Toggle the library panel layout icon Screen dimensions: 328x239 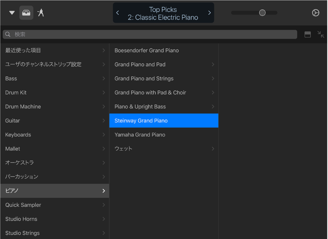point(308,34)
